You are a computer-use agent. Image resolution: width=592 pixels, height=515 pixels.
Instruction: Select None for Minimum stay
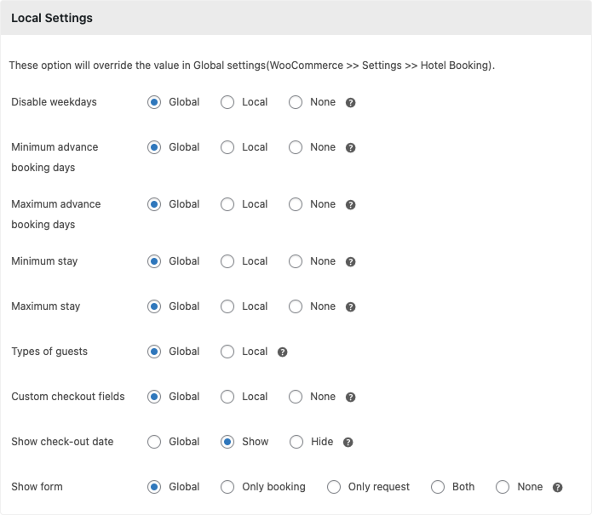coord(296,261)
